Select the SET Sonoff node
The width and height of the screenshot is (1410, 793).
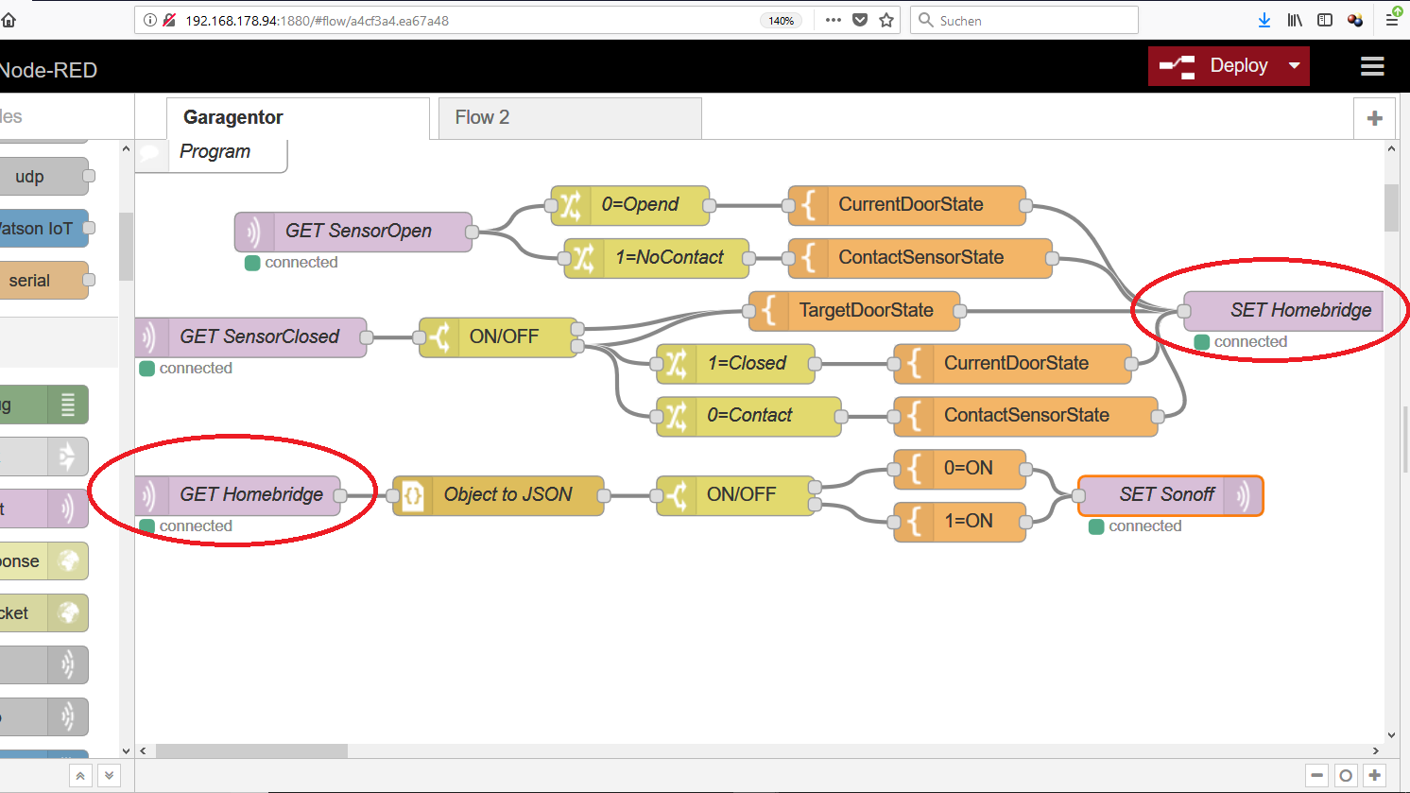pyautogui.click(x=1167, y=495)
